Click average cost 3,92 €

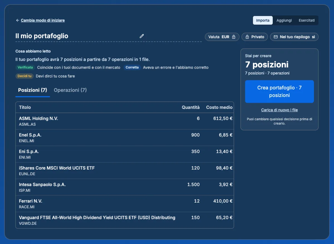(x=226, y=185)
